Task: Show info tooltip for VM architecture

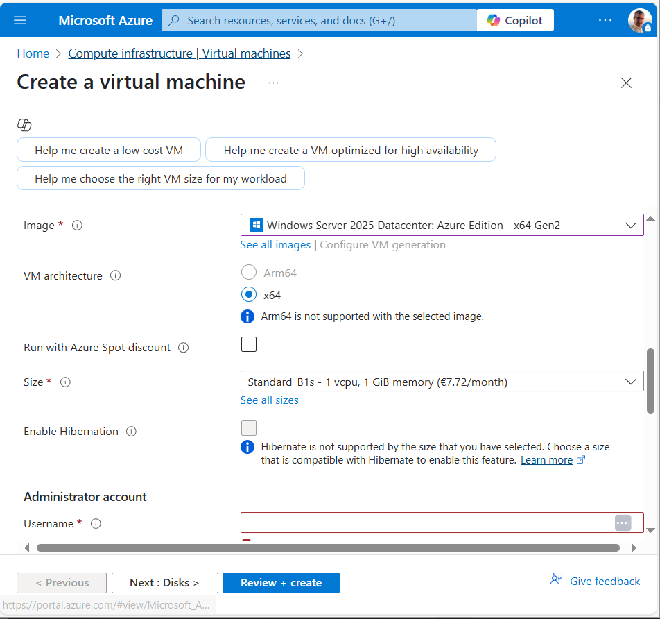Action: point(115,275)
